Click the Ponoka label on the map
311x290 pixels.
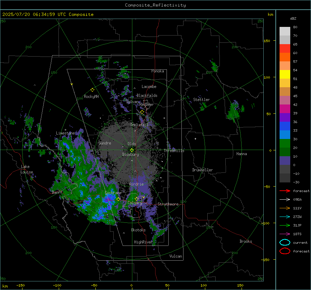tap(158, 71)
